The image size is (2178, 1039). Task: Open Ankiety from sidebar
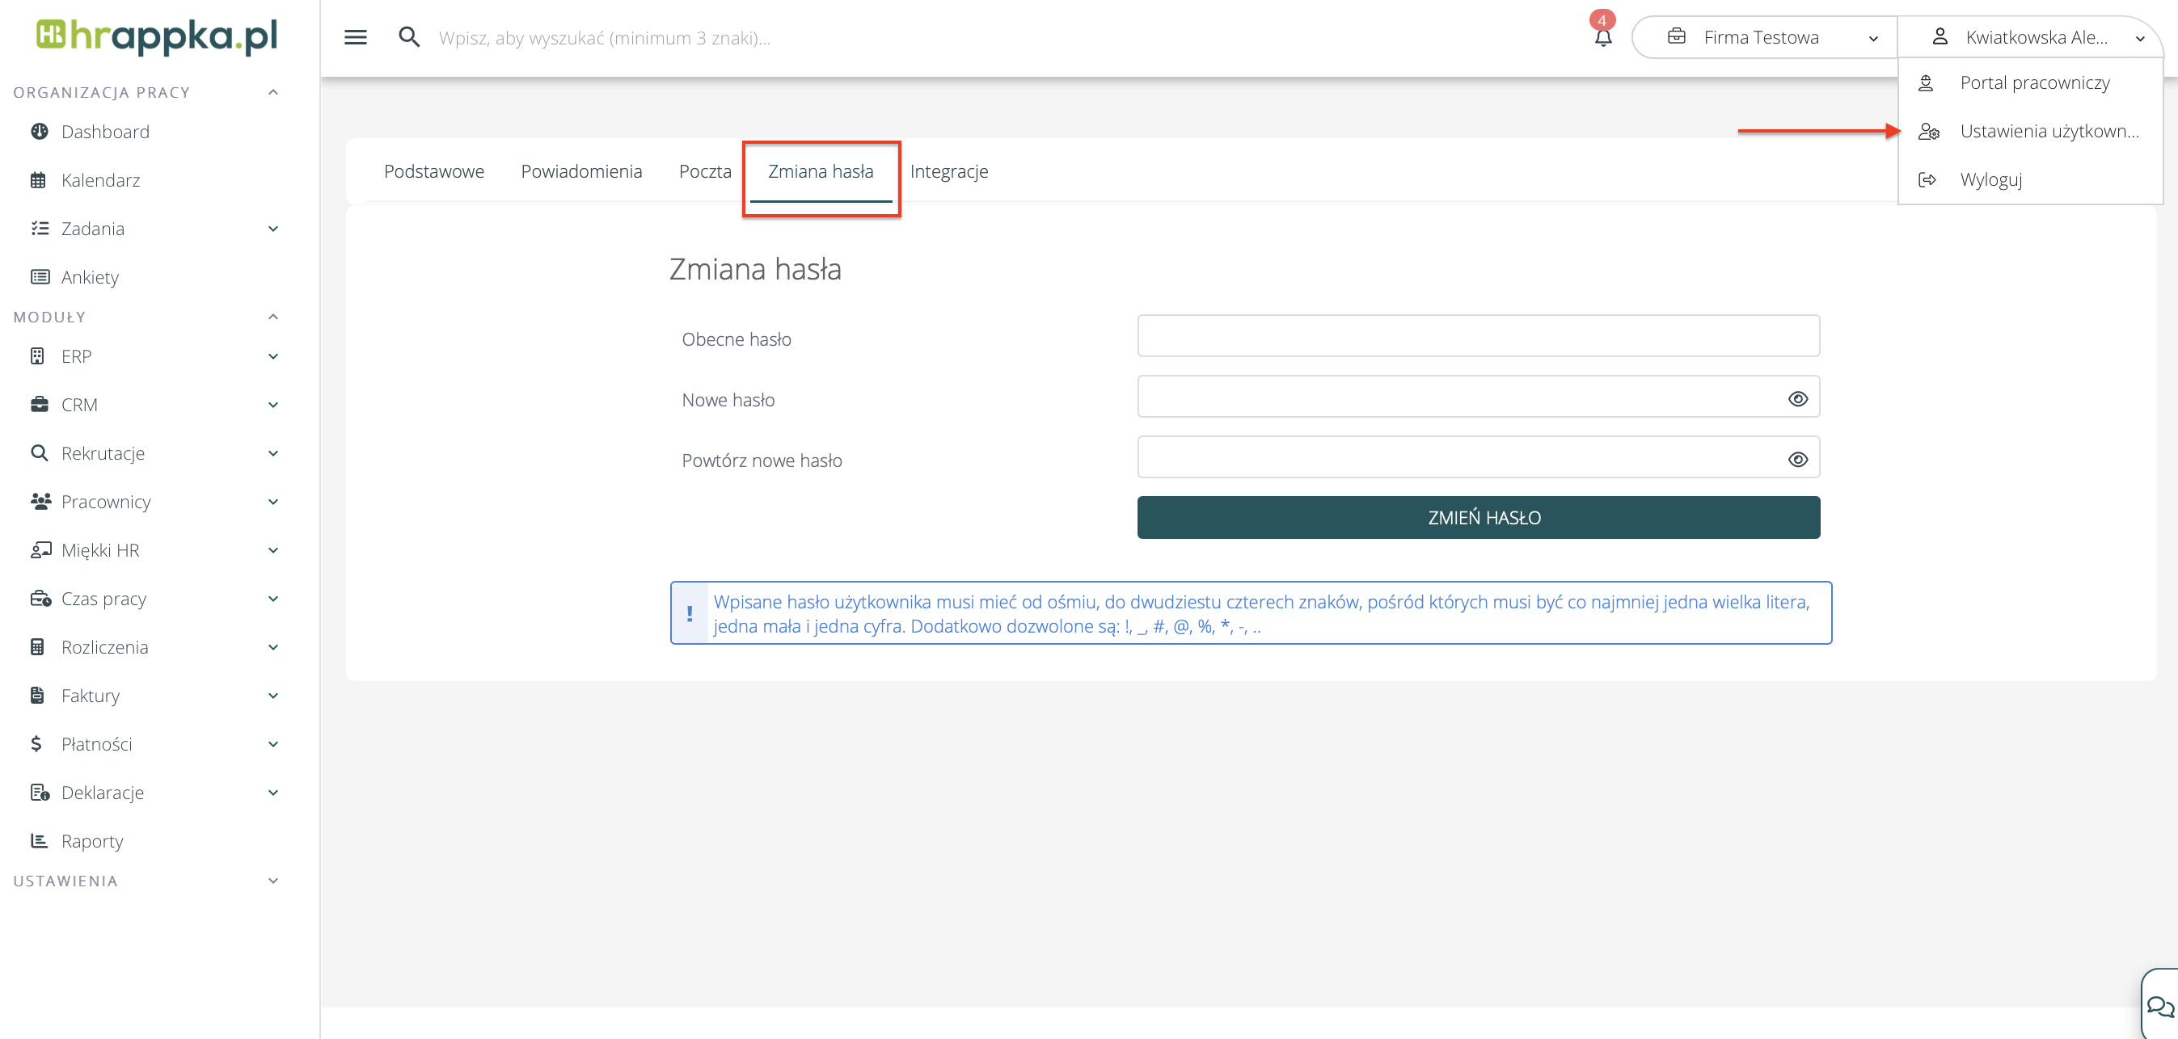click(90, 277)
